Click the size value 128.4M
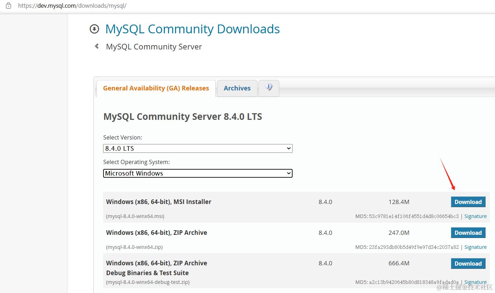The height and width of the screenshot is (293, 495). [x=399, y=202]
